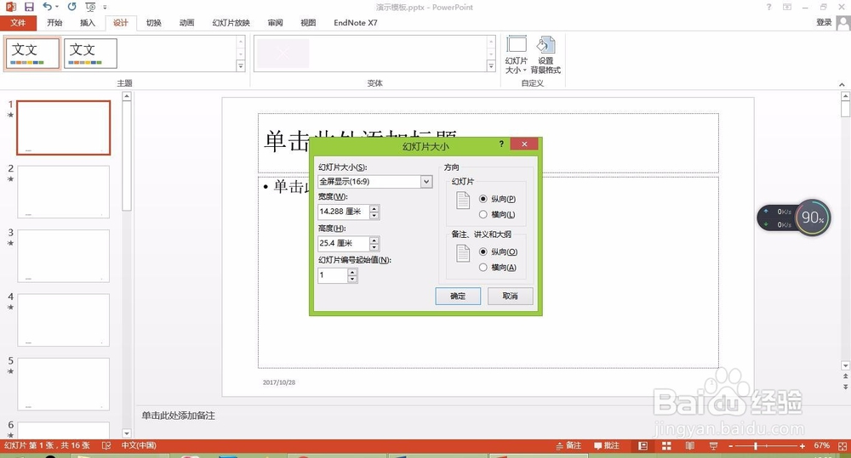Image resolution: width=851 pixels, height=458 pixels.
Task: Open Customize Quick Access Toolbar dropdown
Action: click(105, 7)
